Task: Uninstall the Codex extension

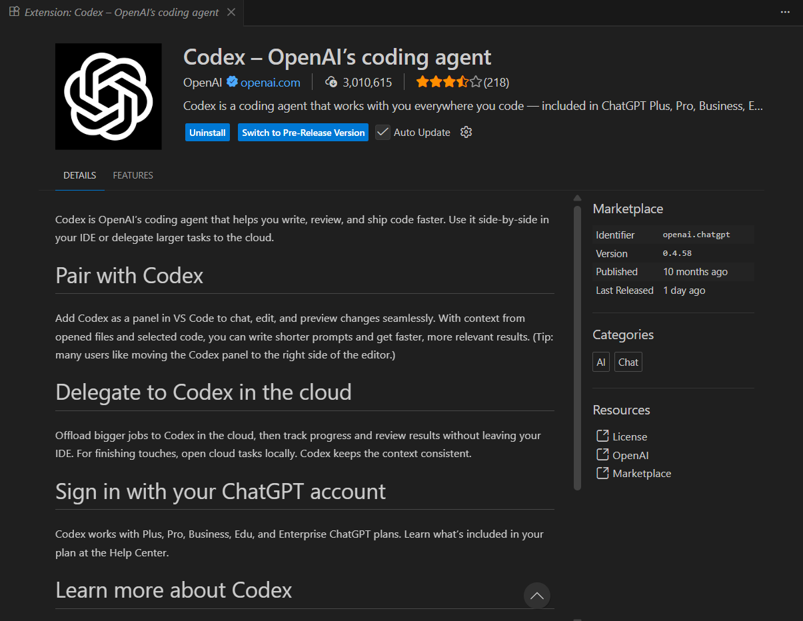Action: click(207, 133)
